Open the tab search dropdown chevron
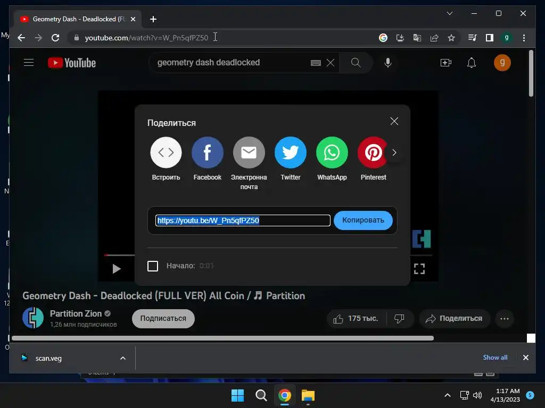 coord(449,13)
